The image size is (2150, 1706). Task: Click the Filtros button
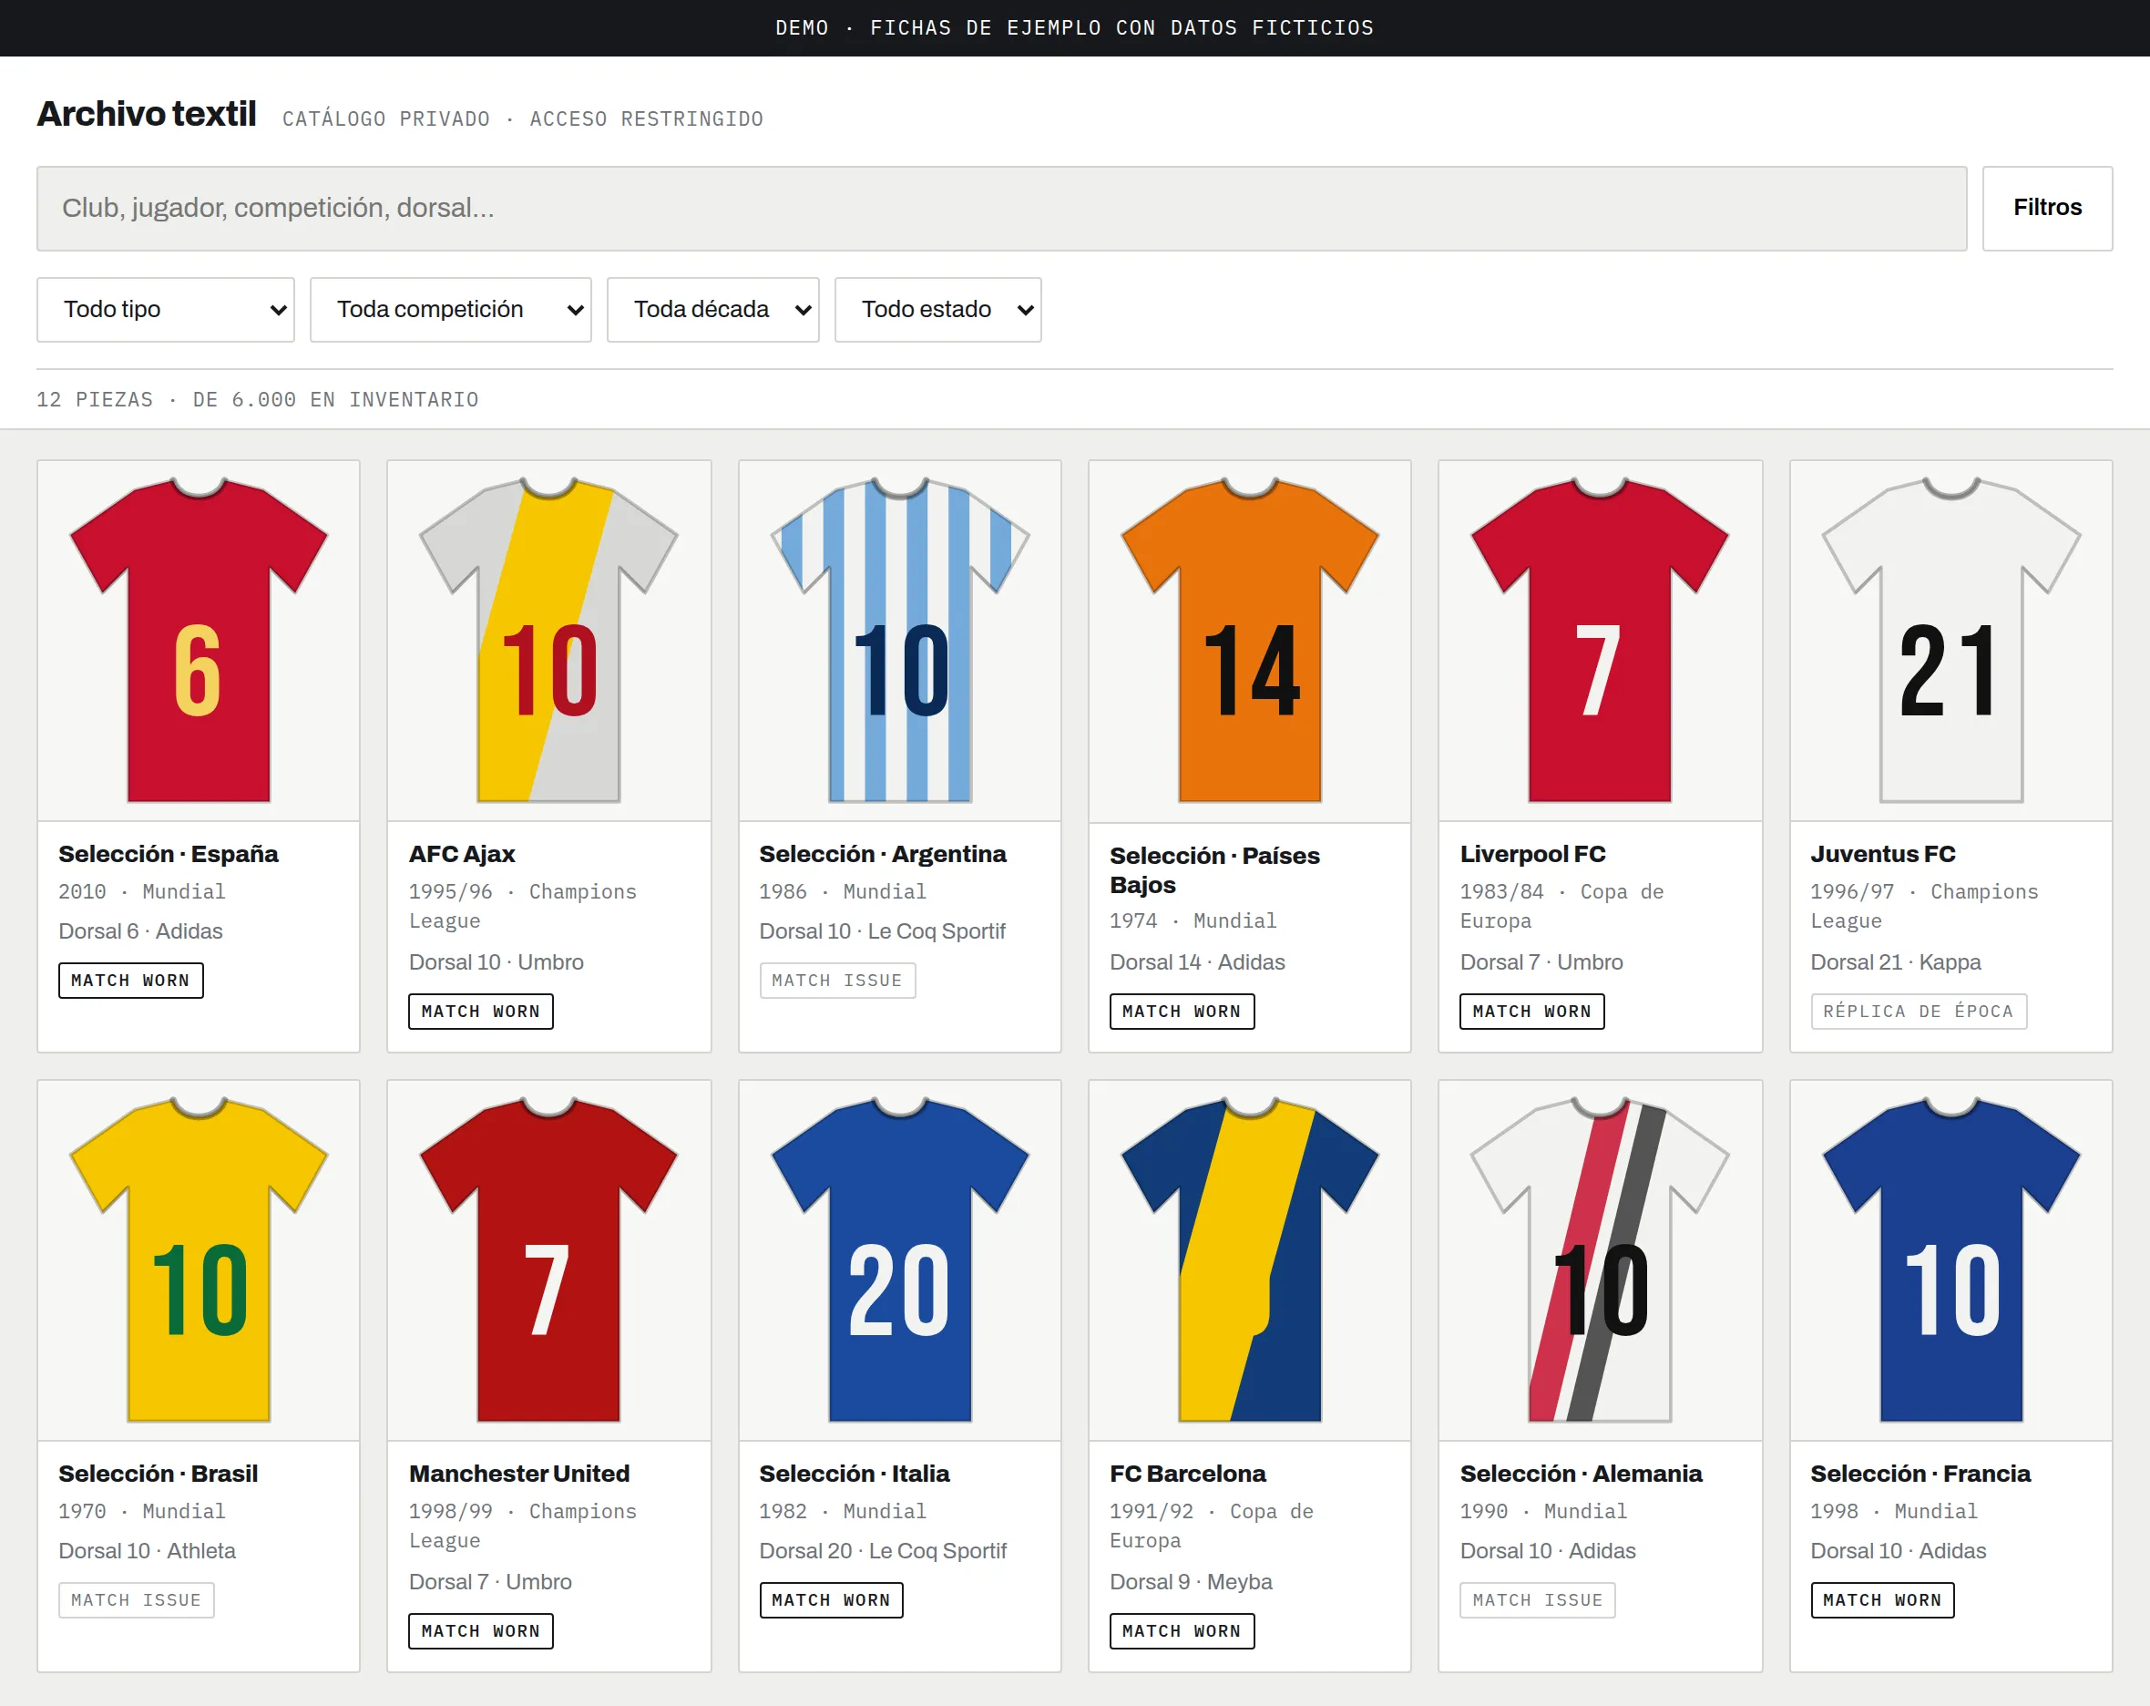2046,208
